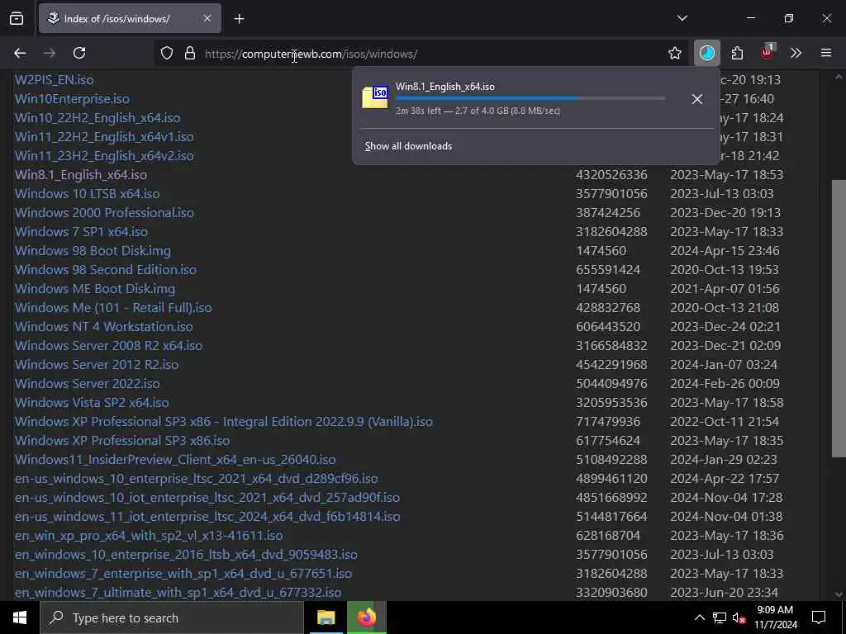Download Windows 2000 Professional.iso

(104, 212)
